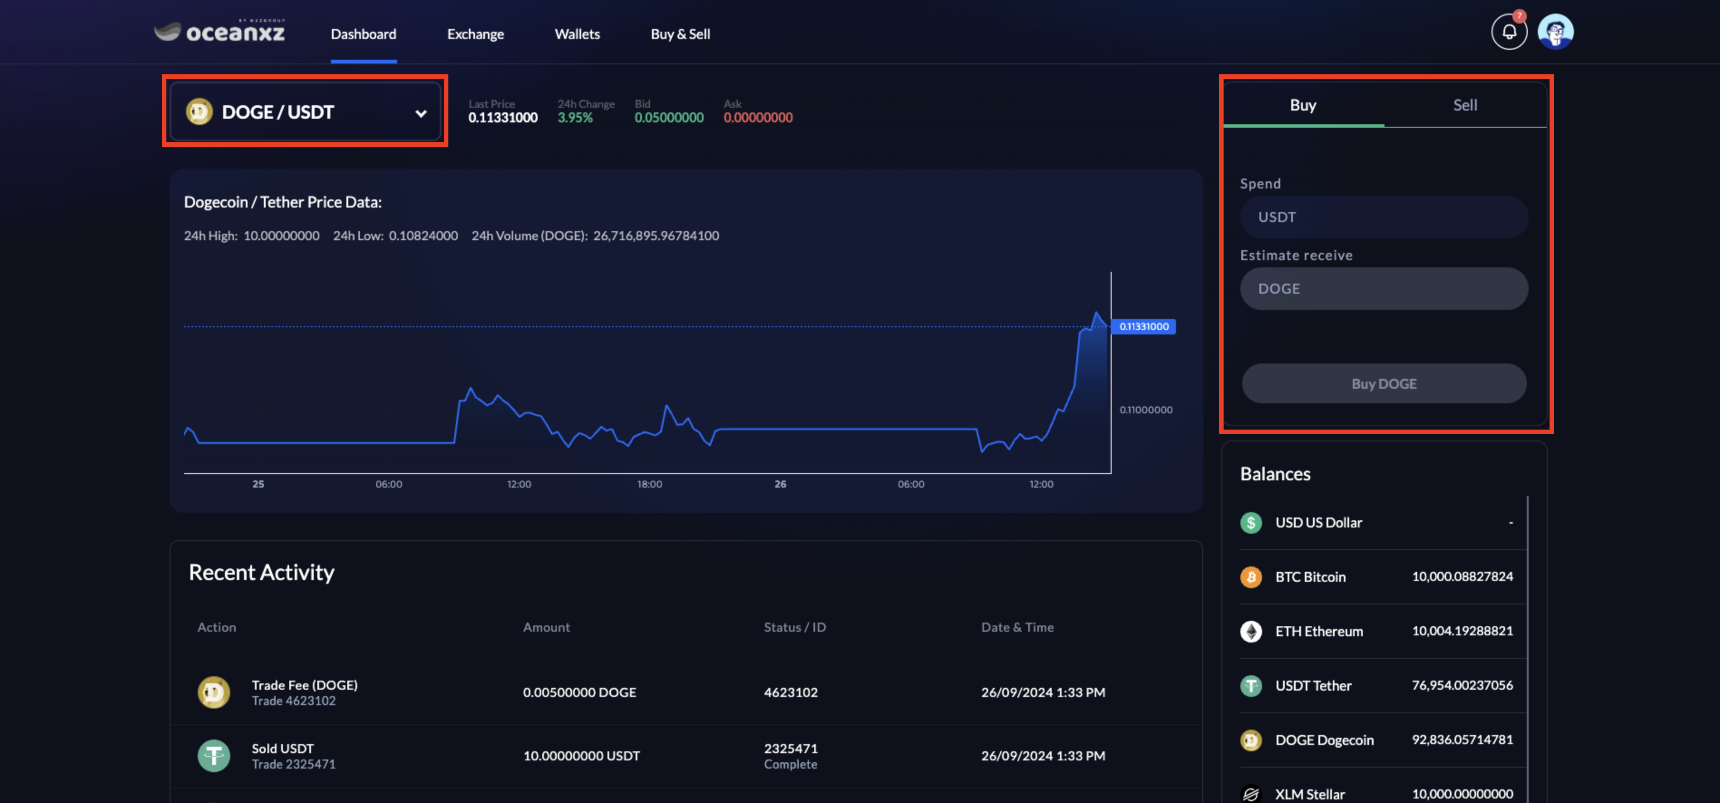Open the Exchange menu item
1720x803 pixels.
476,34
